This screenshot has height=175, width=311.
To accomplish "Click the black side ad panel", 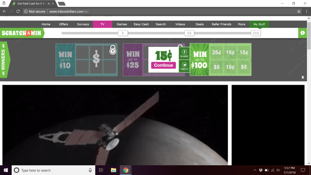I will [x=268, y=125].
